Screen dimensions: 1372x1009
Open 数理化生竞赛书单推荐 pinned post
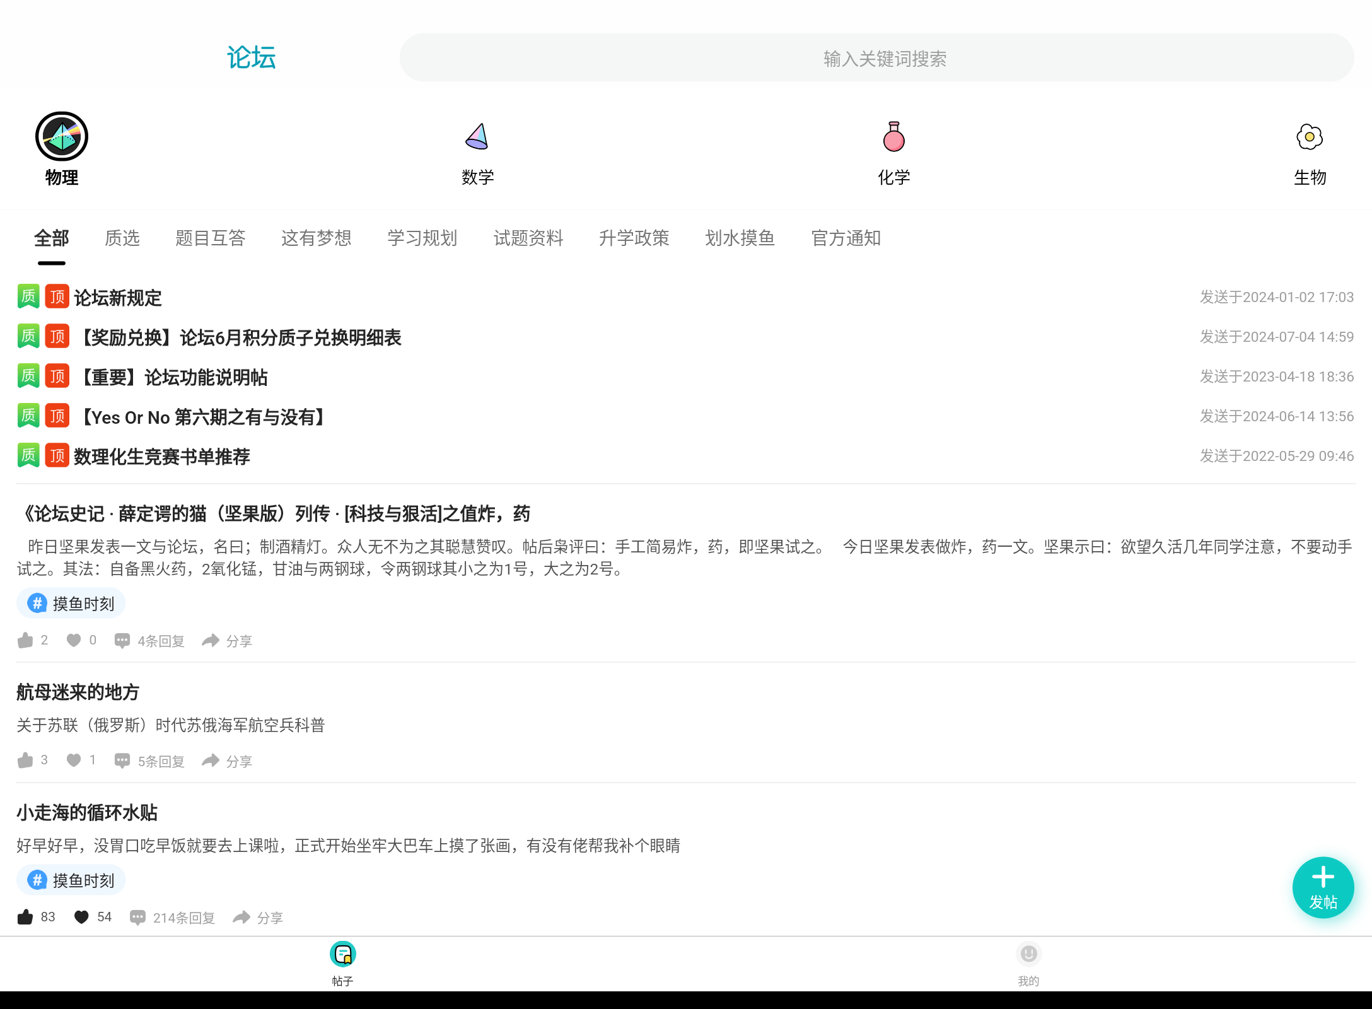pyautogui.click(x=161, y=457)
